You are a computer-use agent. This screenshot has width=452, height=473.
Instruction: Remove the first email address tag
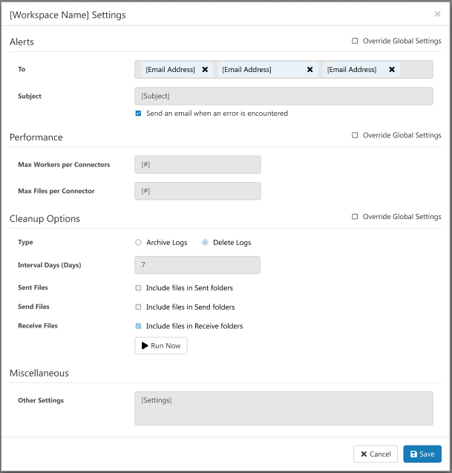pyautogui.click(x=205, y=70)
